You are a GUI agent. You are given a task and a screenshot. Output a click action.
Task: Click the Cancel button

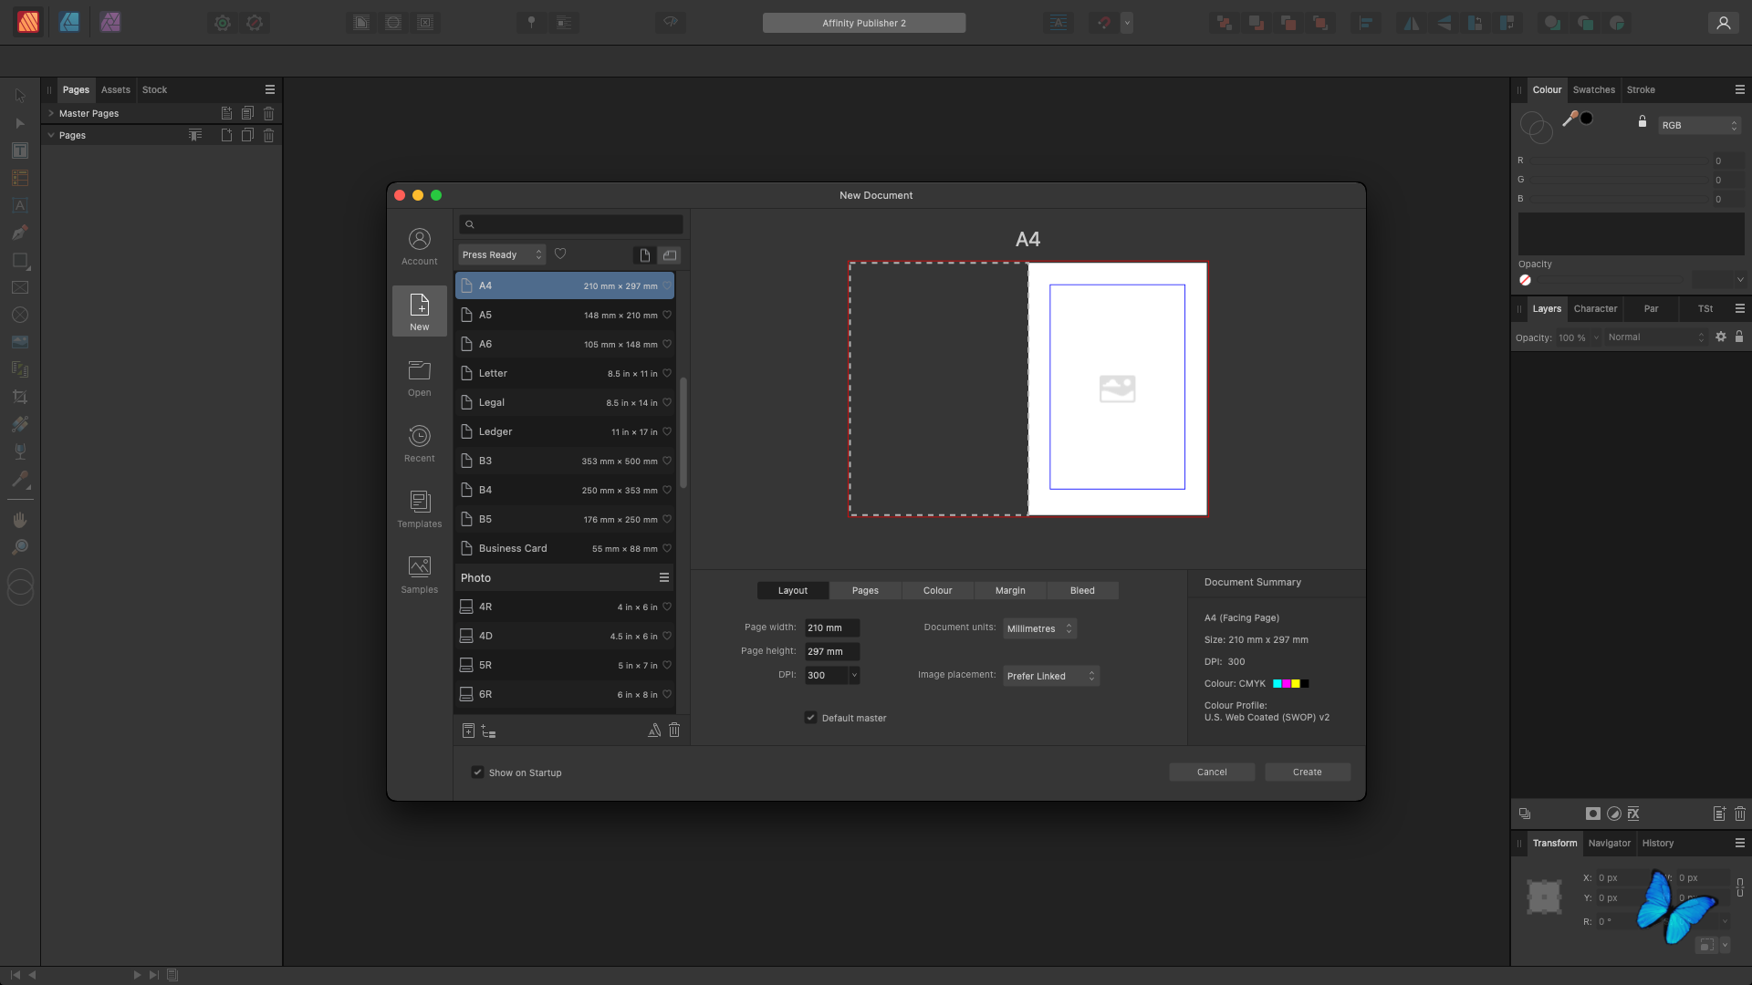[x=1212, y=772]
